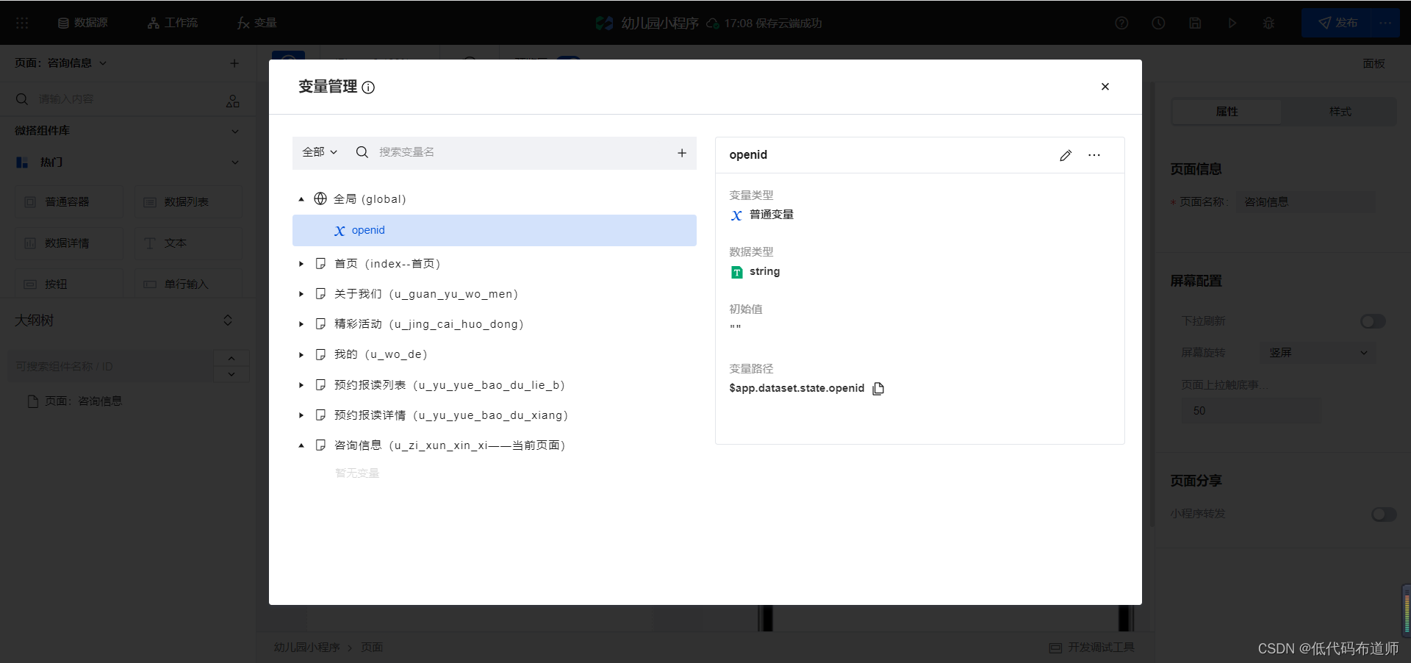Open more options for openid variable
The image size is (1411, 663).
(1094, 155)
